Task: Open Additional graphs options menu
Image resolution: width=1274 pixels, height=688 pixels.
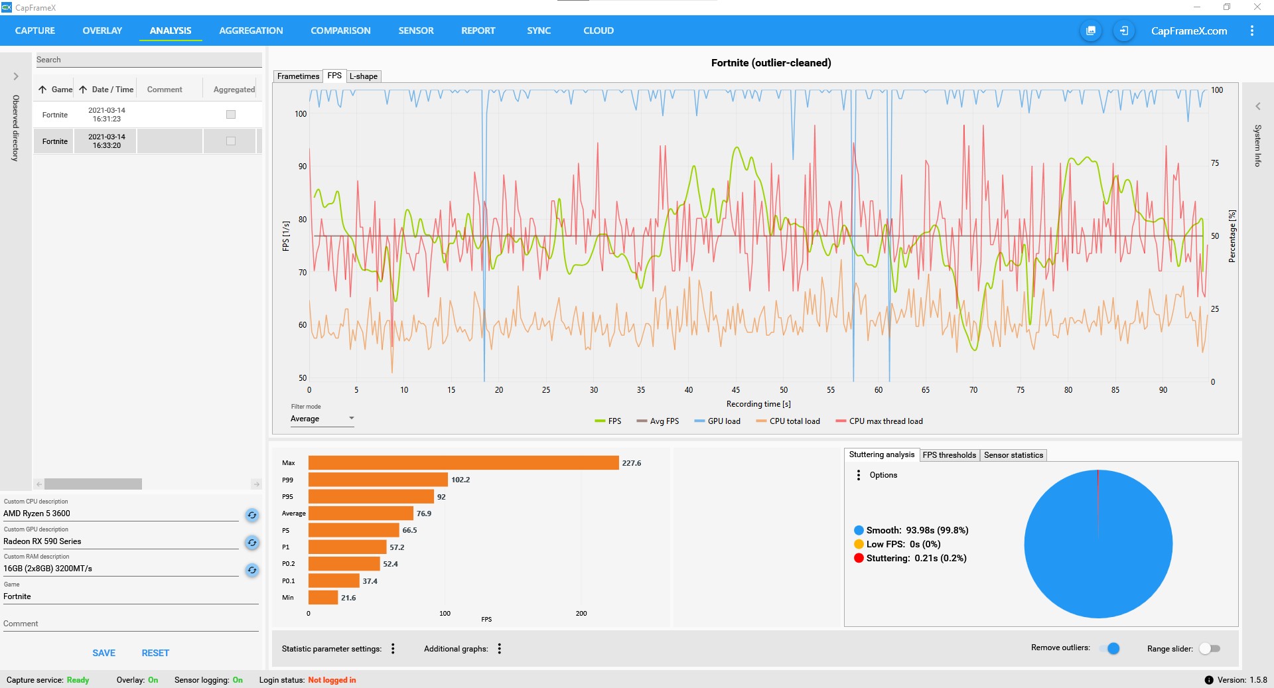Action: [x=499, y=649]
